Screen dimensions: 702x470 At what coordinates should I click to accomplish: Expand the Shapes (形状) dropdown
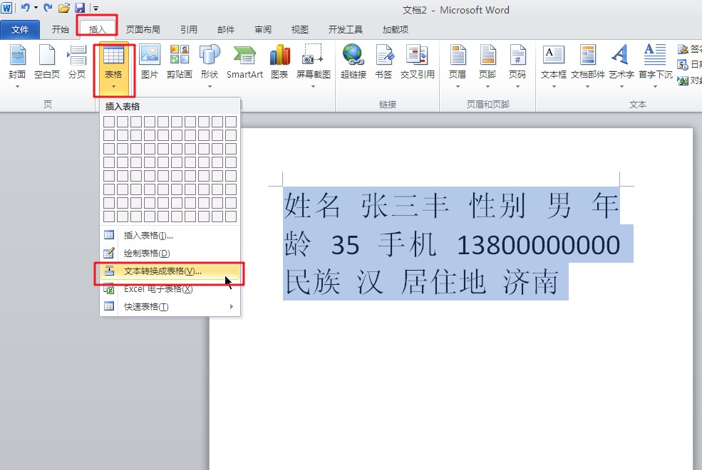[x=210, y=68]
